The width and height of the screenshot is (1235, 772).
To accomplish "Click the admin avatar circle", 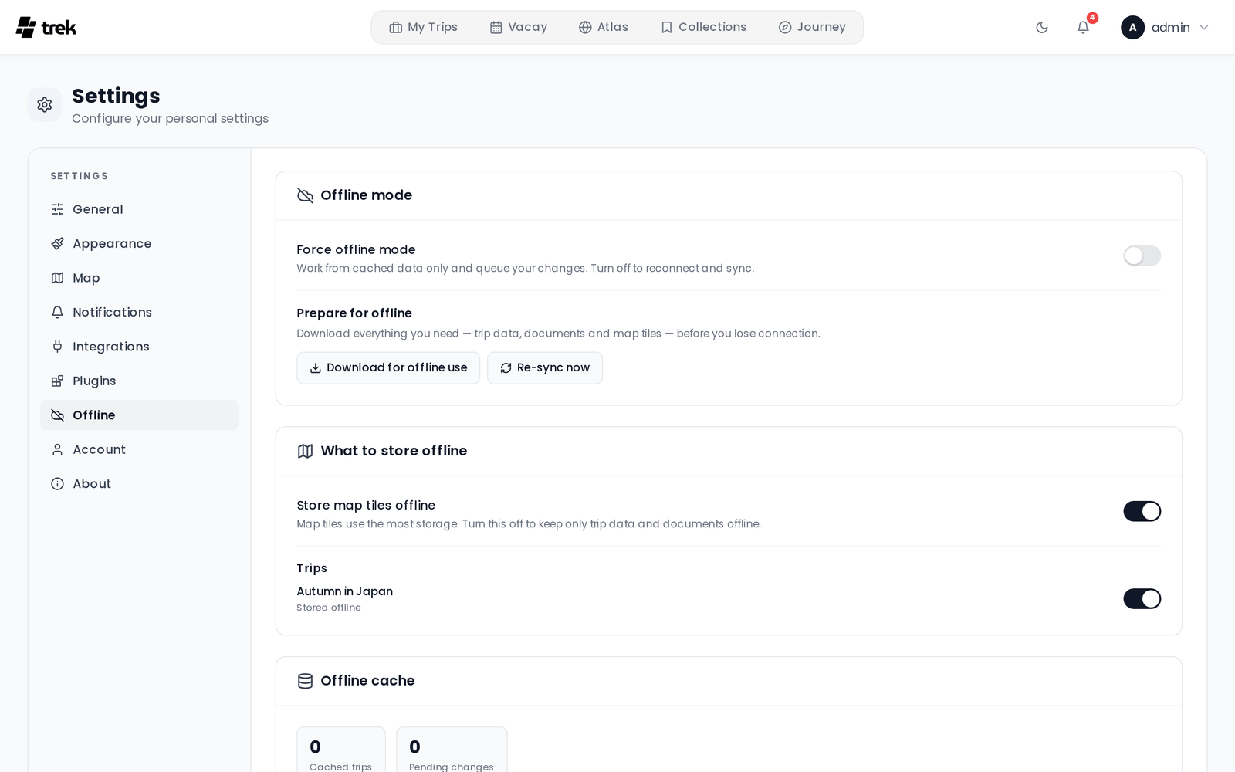I will coord(1132,28).
